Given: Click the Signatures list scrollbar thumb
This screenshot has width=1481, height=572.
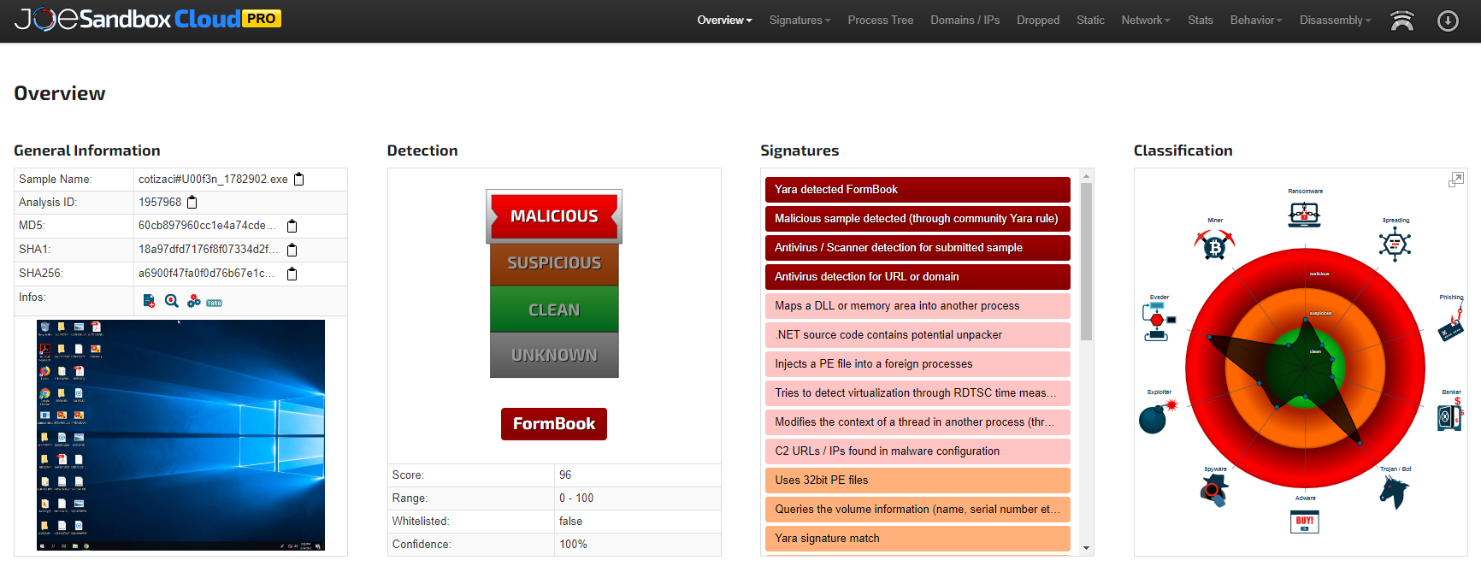Looking at the screenshot, I should coord(1086,262).
